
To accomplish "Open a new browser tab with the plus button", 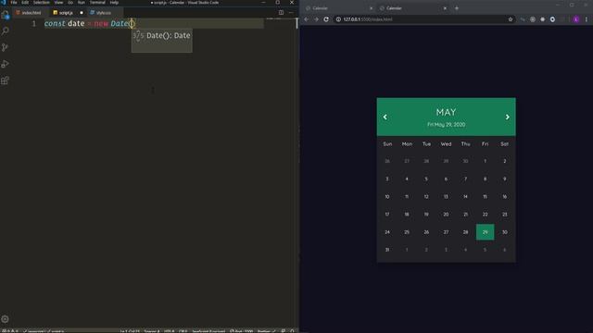I will click(457, 8).
